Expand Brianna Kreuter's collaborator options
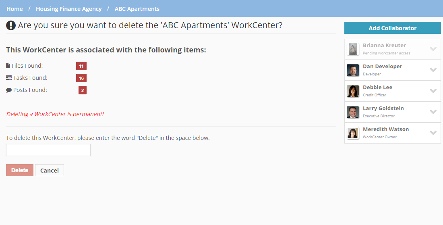 pyautogui.click(x=433, y=49)
